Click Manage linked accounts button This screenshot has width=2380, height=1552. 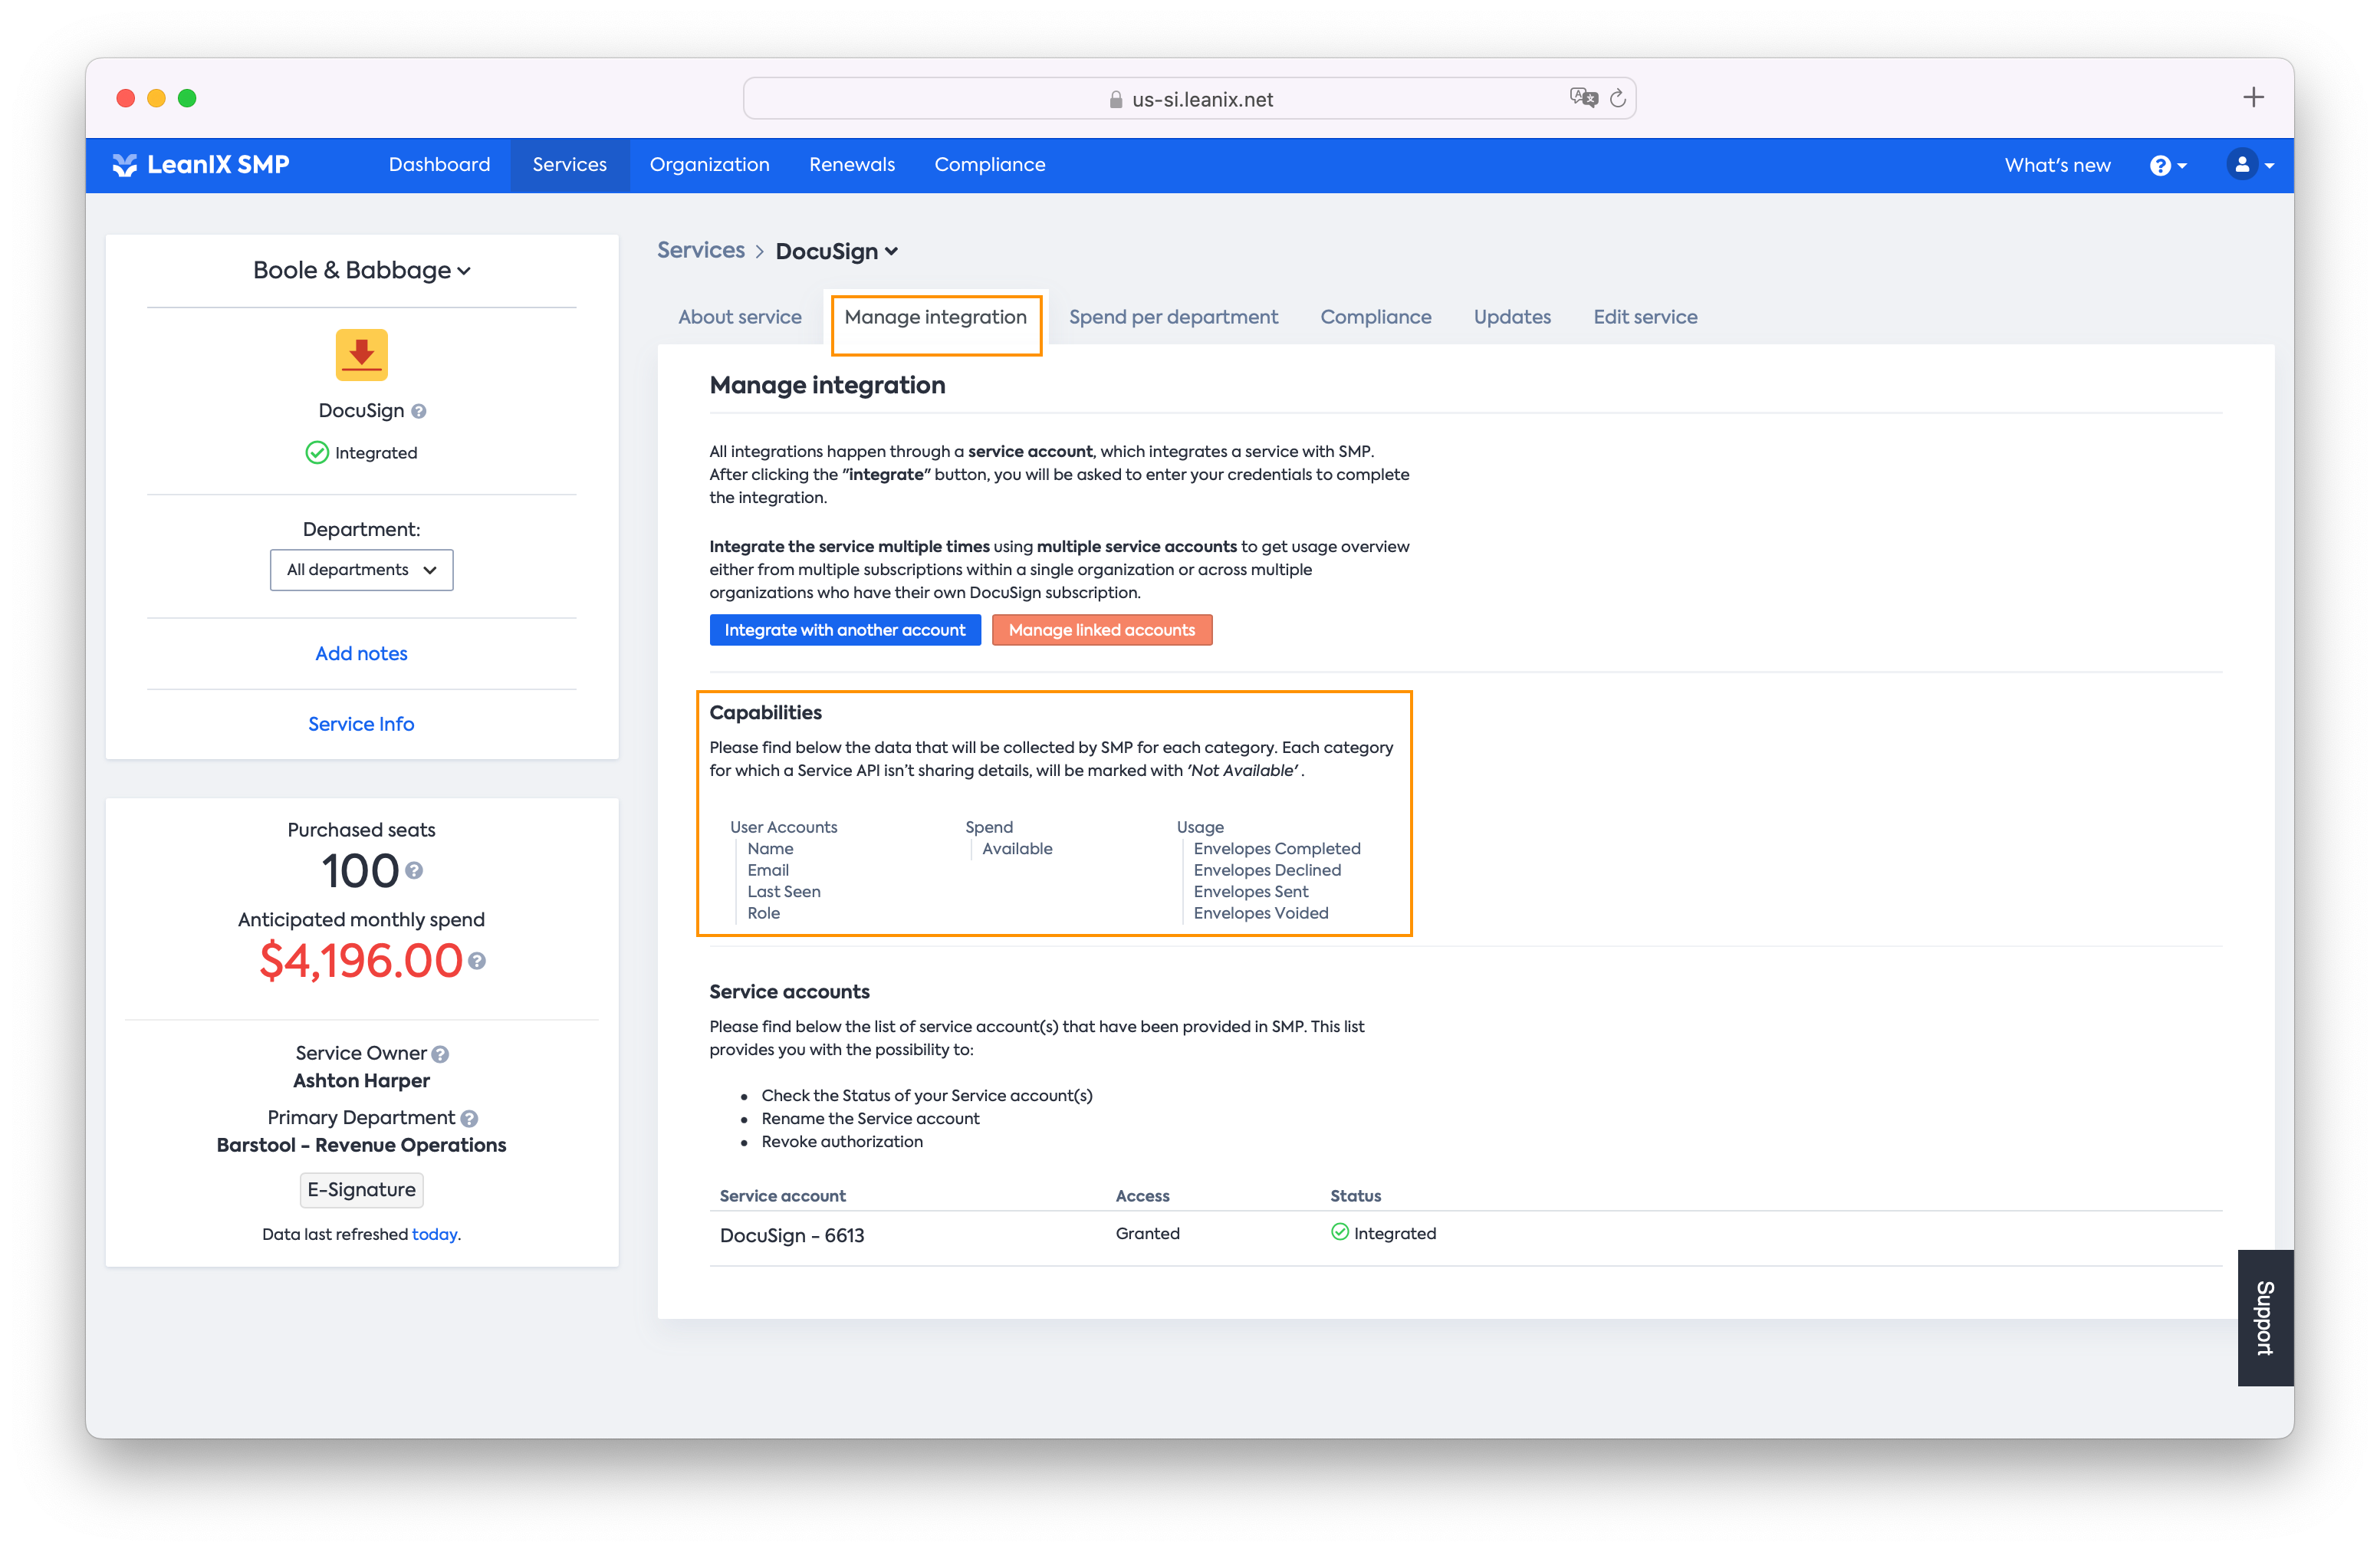(1101, 630)
